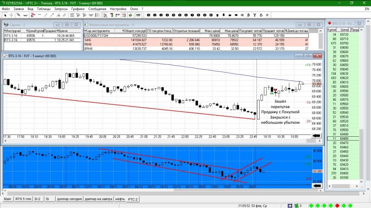Pick the ruler measurement tool

point(26,15)
